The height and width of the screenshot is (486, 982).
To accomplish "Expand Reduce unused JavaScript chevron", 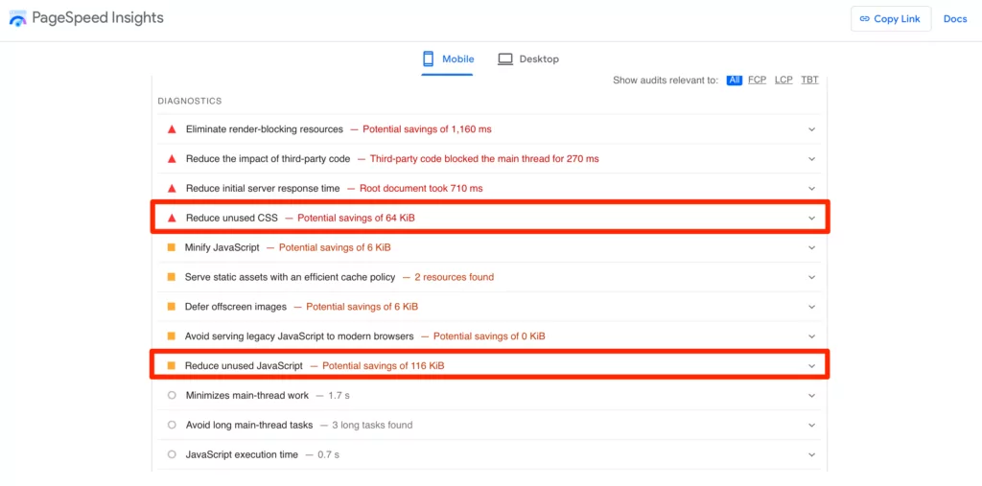I will coord(811,366).
